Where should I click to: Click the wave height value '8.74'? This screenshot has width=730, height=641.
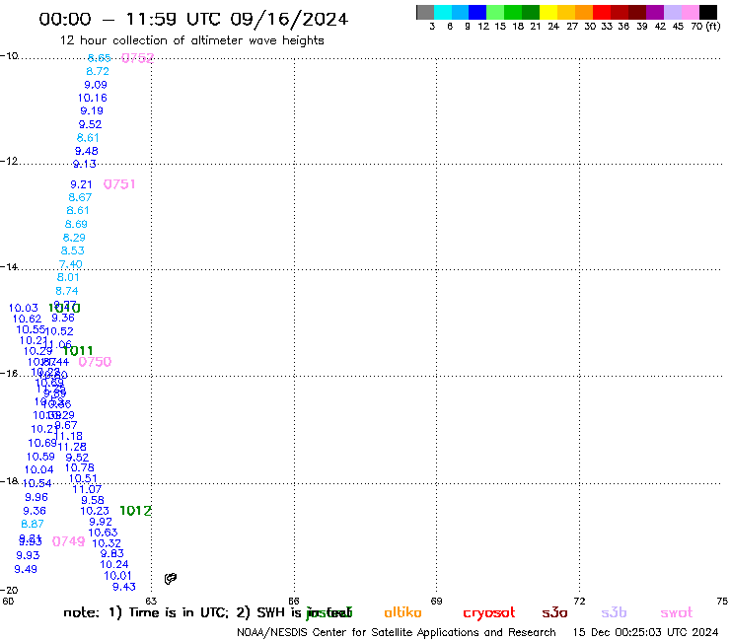67,291
